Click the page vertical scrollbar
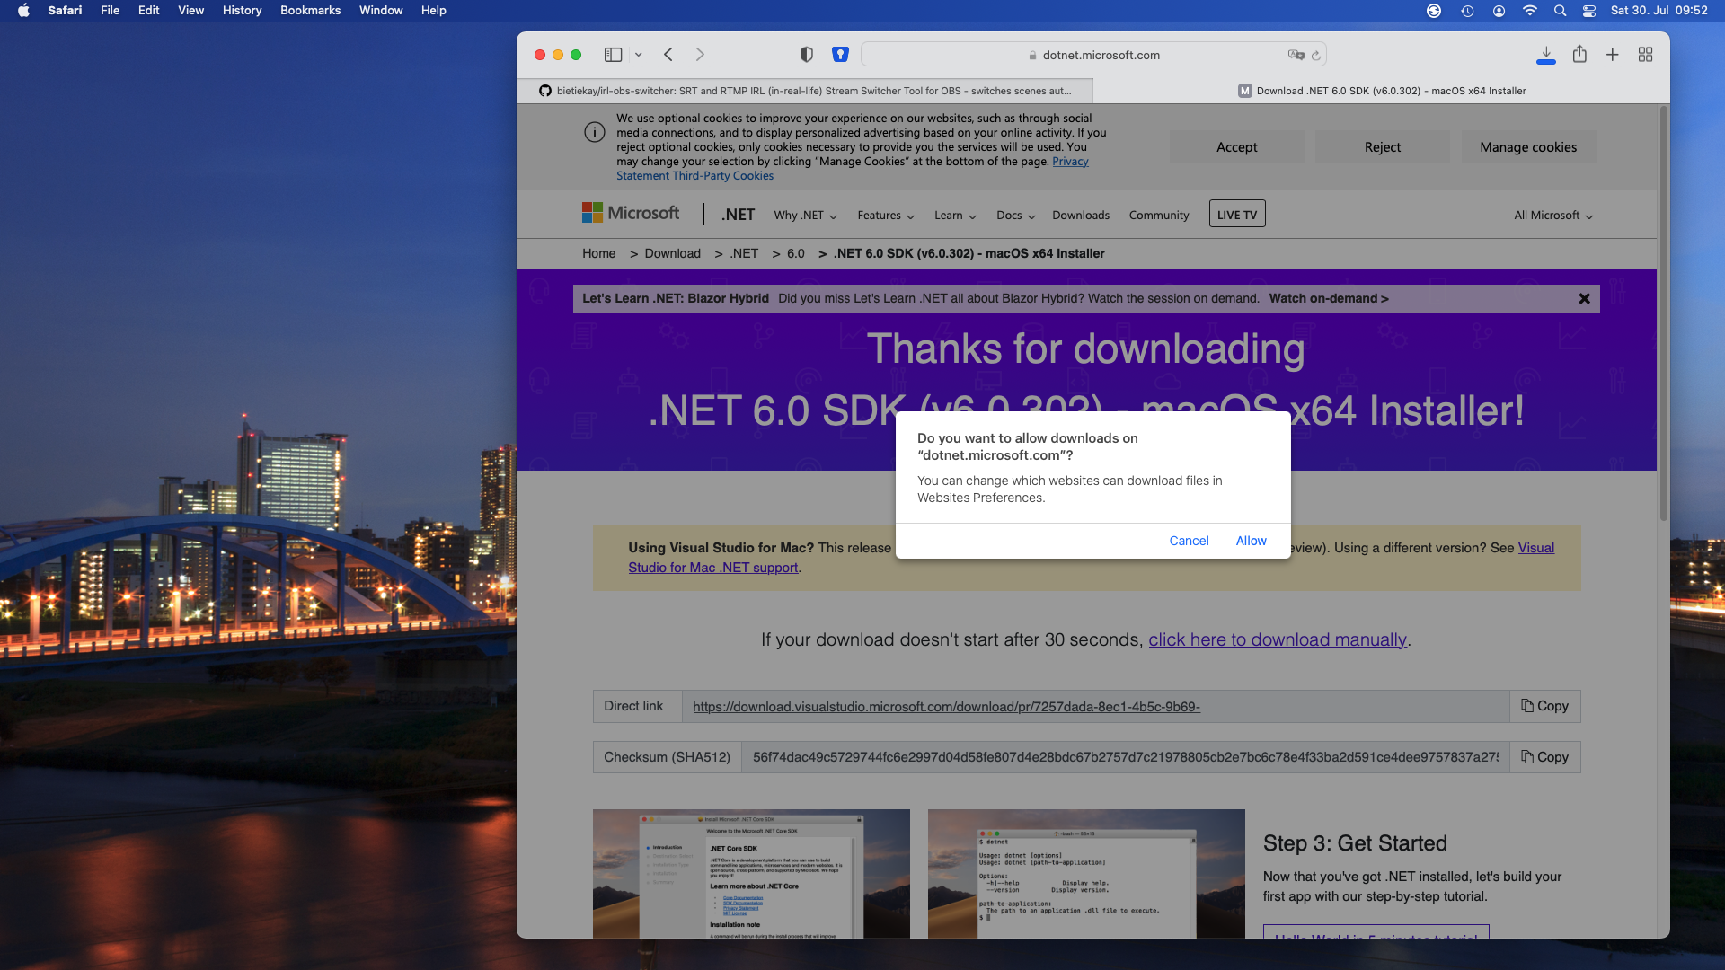 pos(1663,314)
